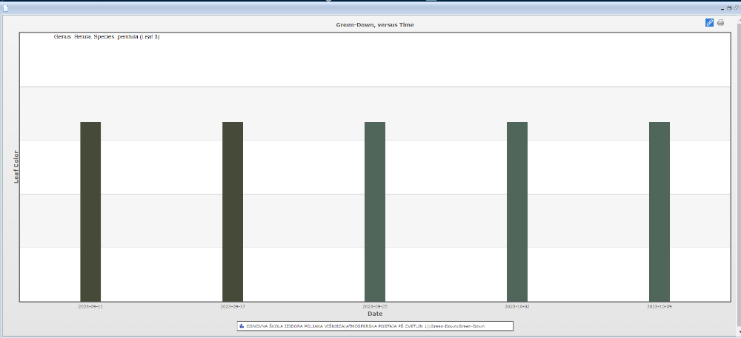Click the 2023-10-09 date axis label

[659, 305]
